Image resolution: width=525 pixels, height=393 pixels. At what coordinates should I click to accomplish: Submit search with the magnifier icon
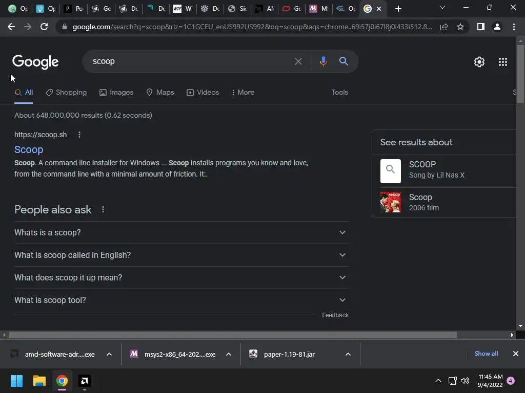344,61
